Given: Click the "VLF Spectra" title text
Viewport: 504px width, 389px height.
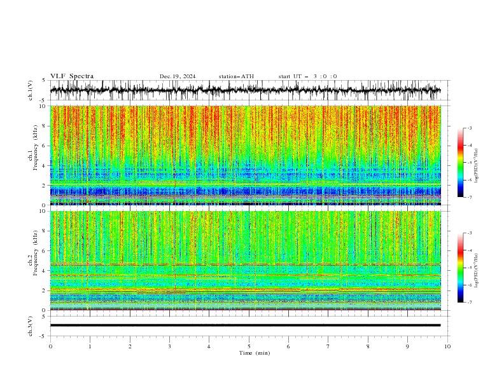Looking at the screenshot, I should pyautogui.click(x=72, y=76).
